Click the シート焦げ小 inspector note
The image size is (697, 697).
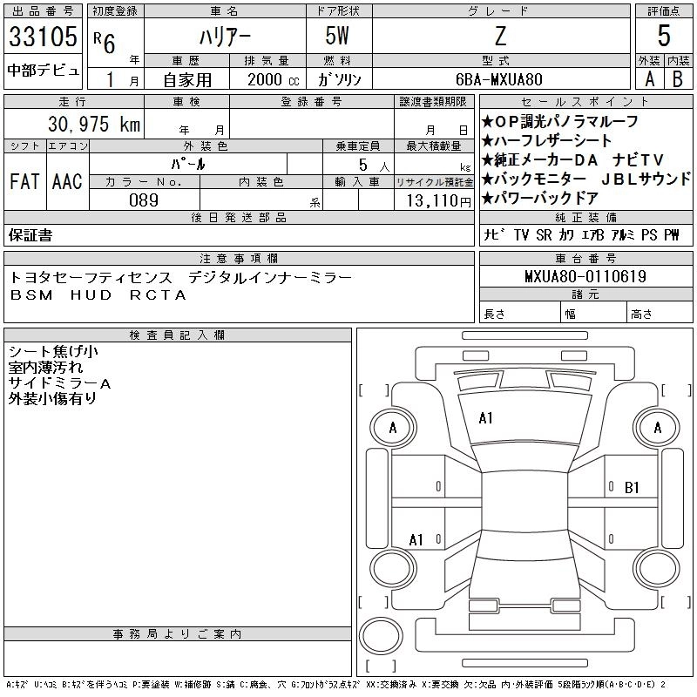point(53,352)
